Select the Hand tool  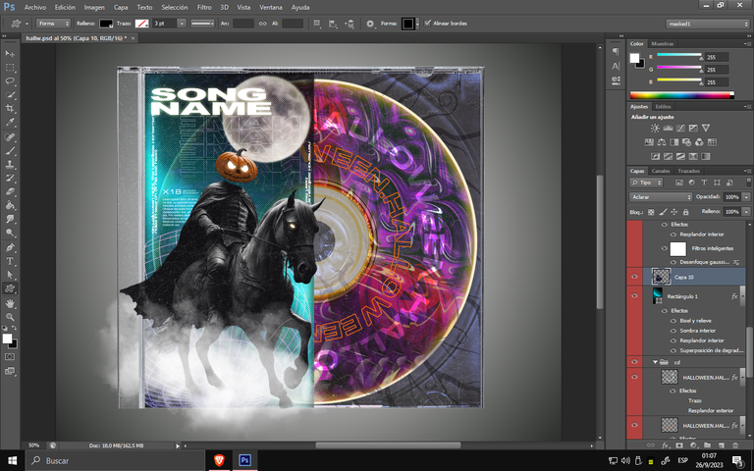coord(10,303)
